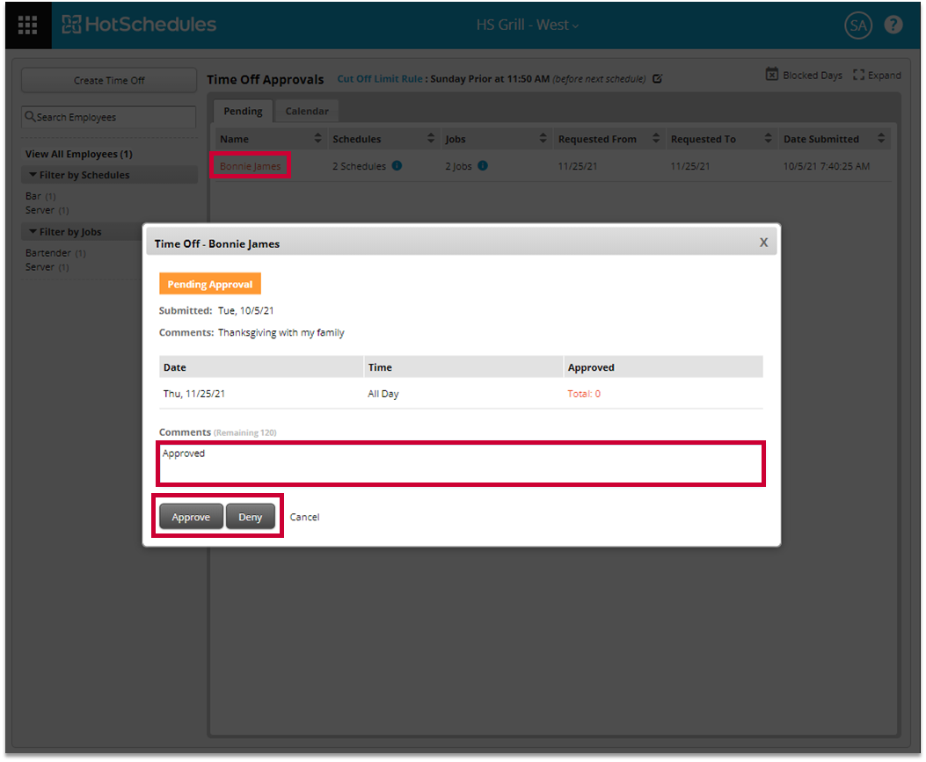Switch to the Calendar tab
Image resolution: width=926 pixels, height=762 pixels.
click(x=307, y=112)
